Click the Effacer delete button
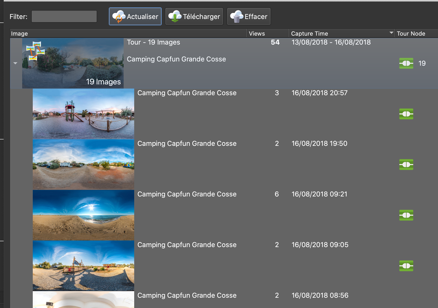 pos(249,16)
